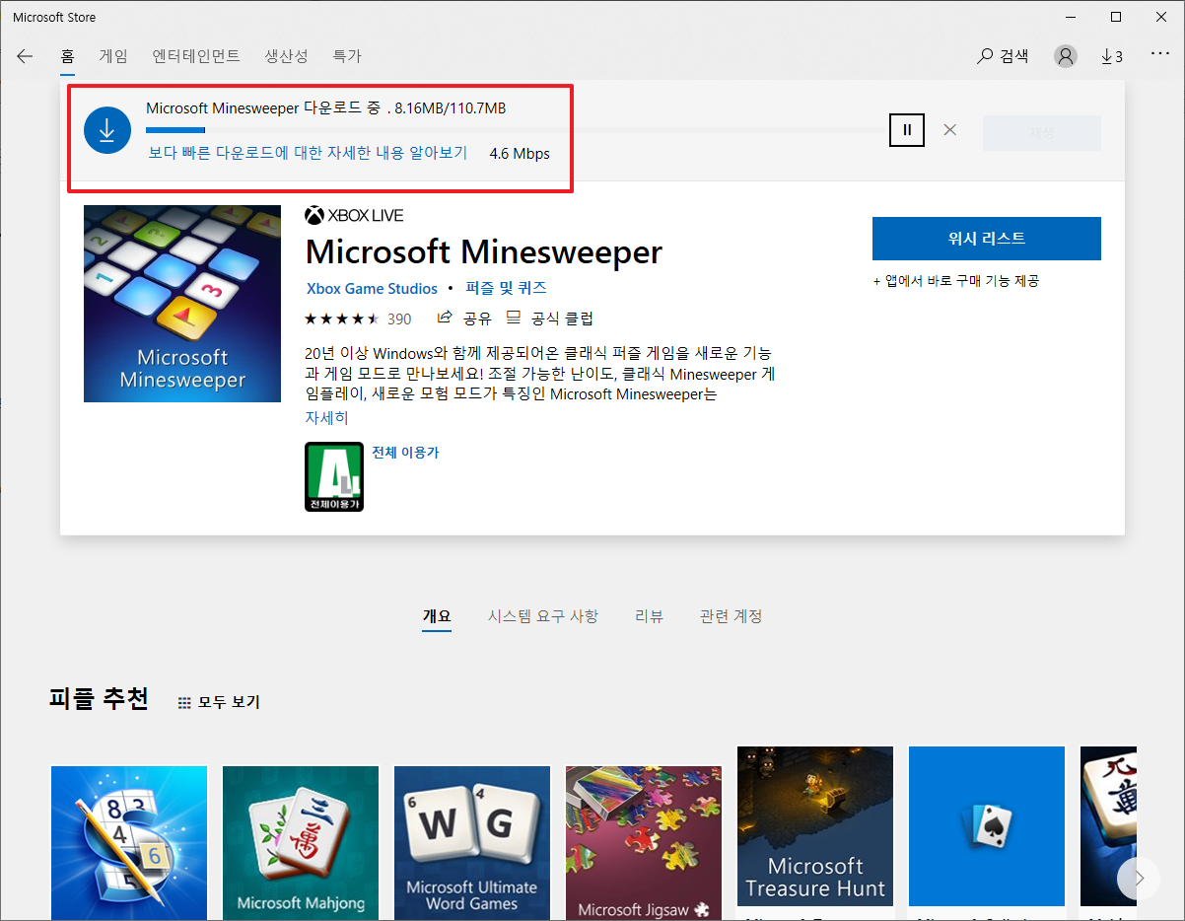Open the 홈 tab
Viewport: 1185px width, 921px height.
click(67, 56)
